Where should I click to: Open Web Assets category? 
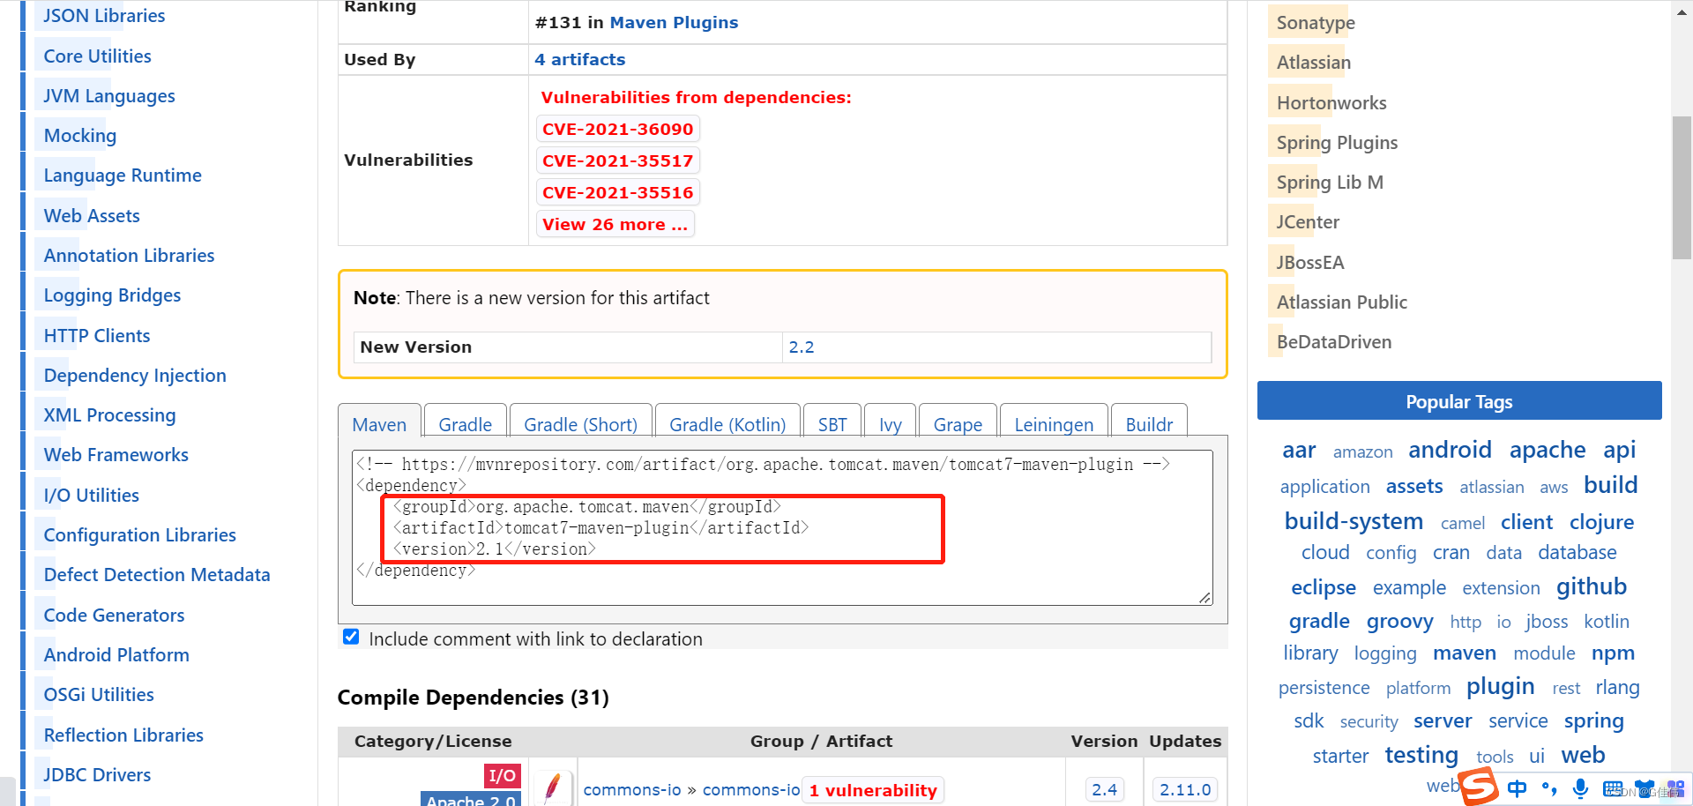pyautogui.click(x=92, y=215)
